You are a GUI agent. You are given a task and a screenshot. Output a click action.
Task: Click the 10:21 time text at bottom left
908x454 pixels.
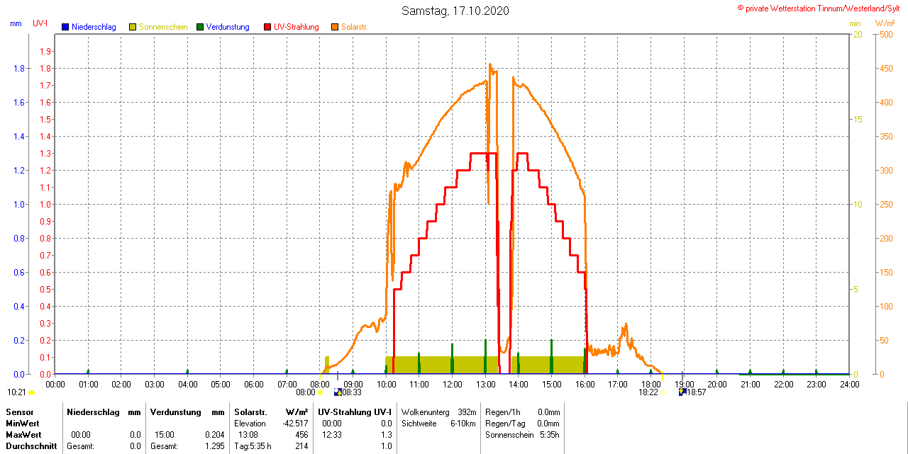point(17,392)
